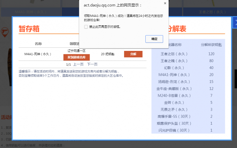
Task: Click the pistol location icon behind the popup
Action: [5, 32]
